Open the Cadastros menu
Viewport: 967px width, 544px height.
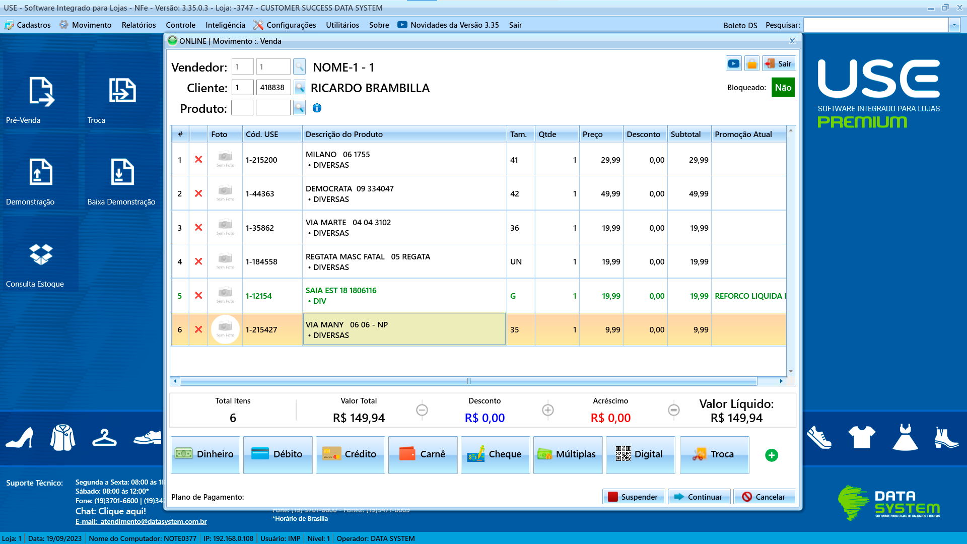click(28, 25)
